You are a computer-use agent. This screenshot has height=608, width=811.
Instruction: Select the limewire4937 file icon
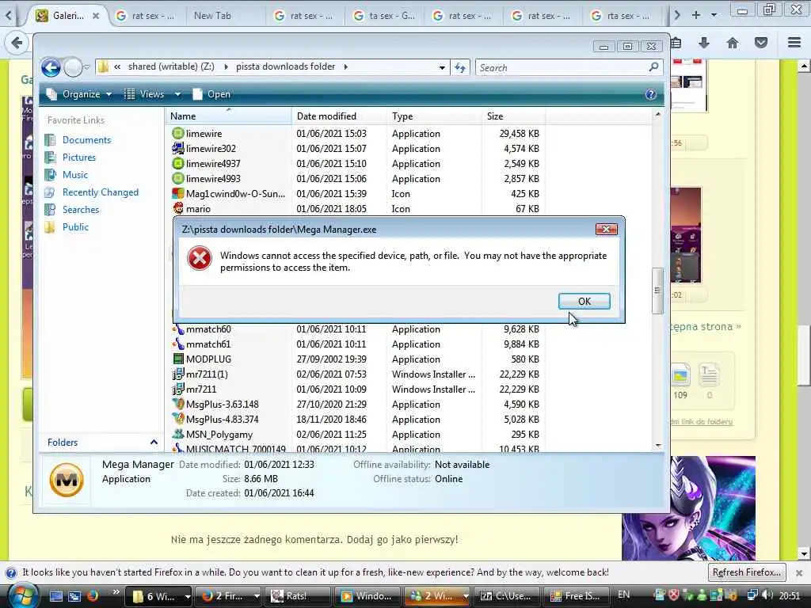pyautogui.click(x=178, y=163)
